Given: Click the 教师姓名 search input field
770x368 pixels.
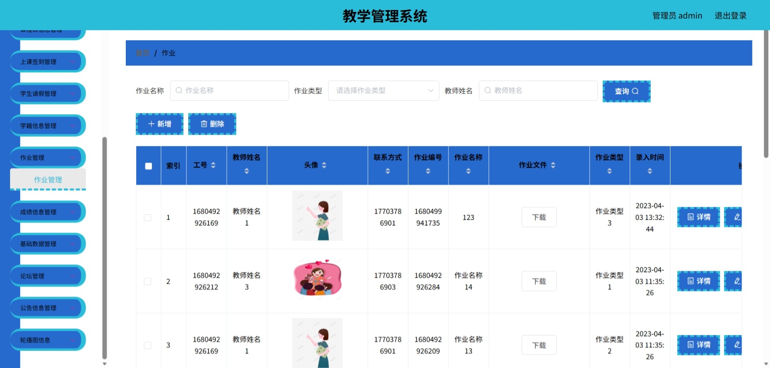Looking at the screenshot, I should pyautogui.click(x=538, y=91).
